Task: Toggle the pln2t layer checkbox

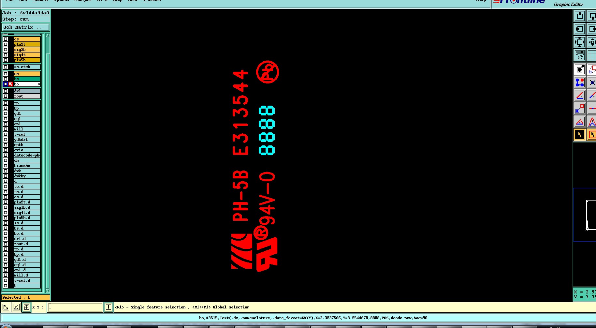Action: (6, 44)
